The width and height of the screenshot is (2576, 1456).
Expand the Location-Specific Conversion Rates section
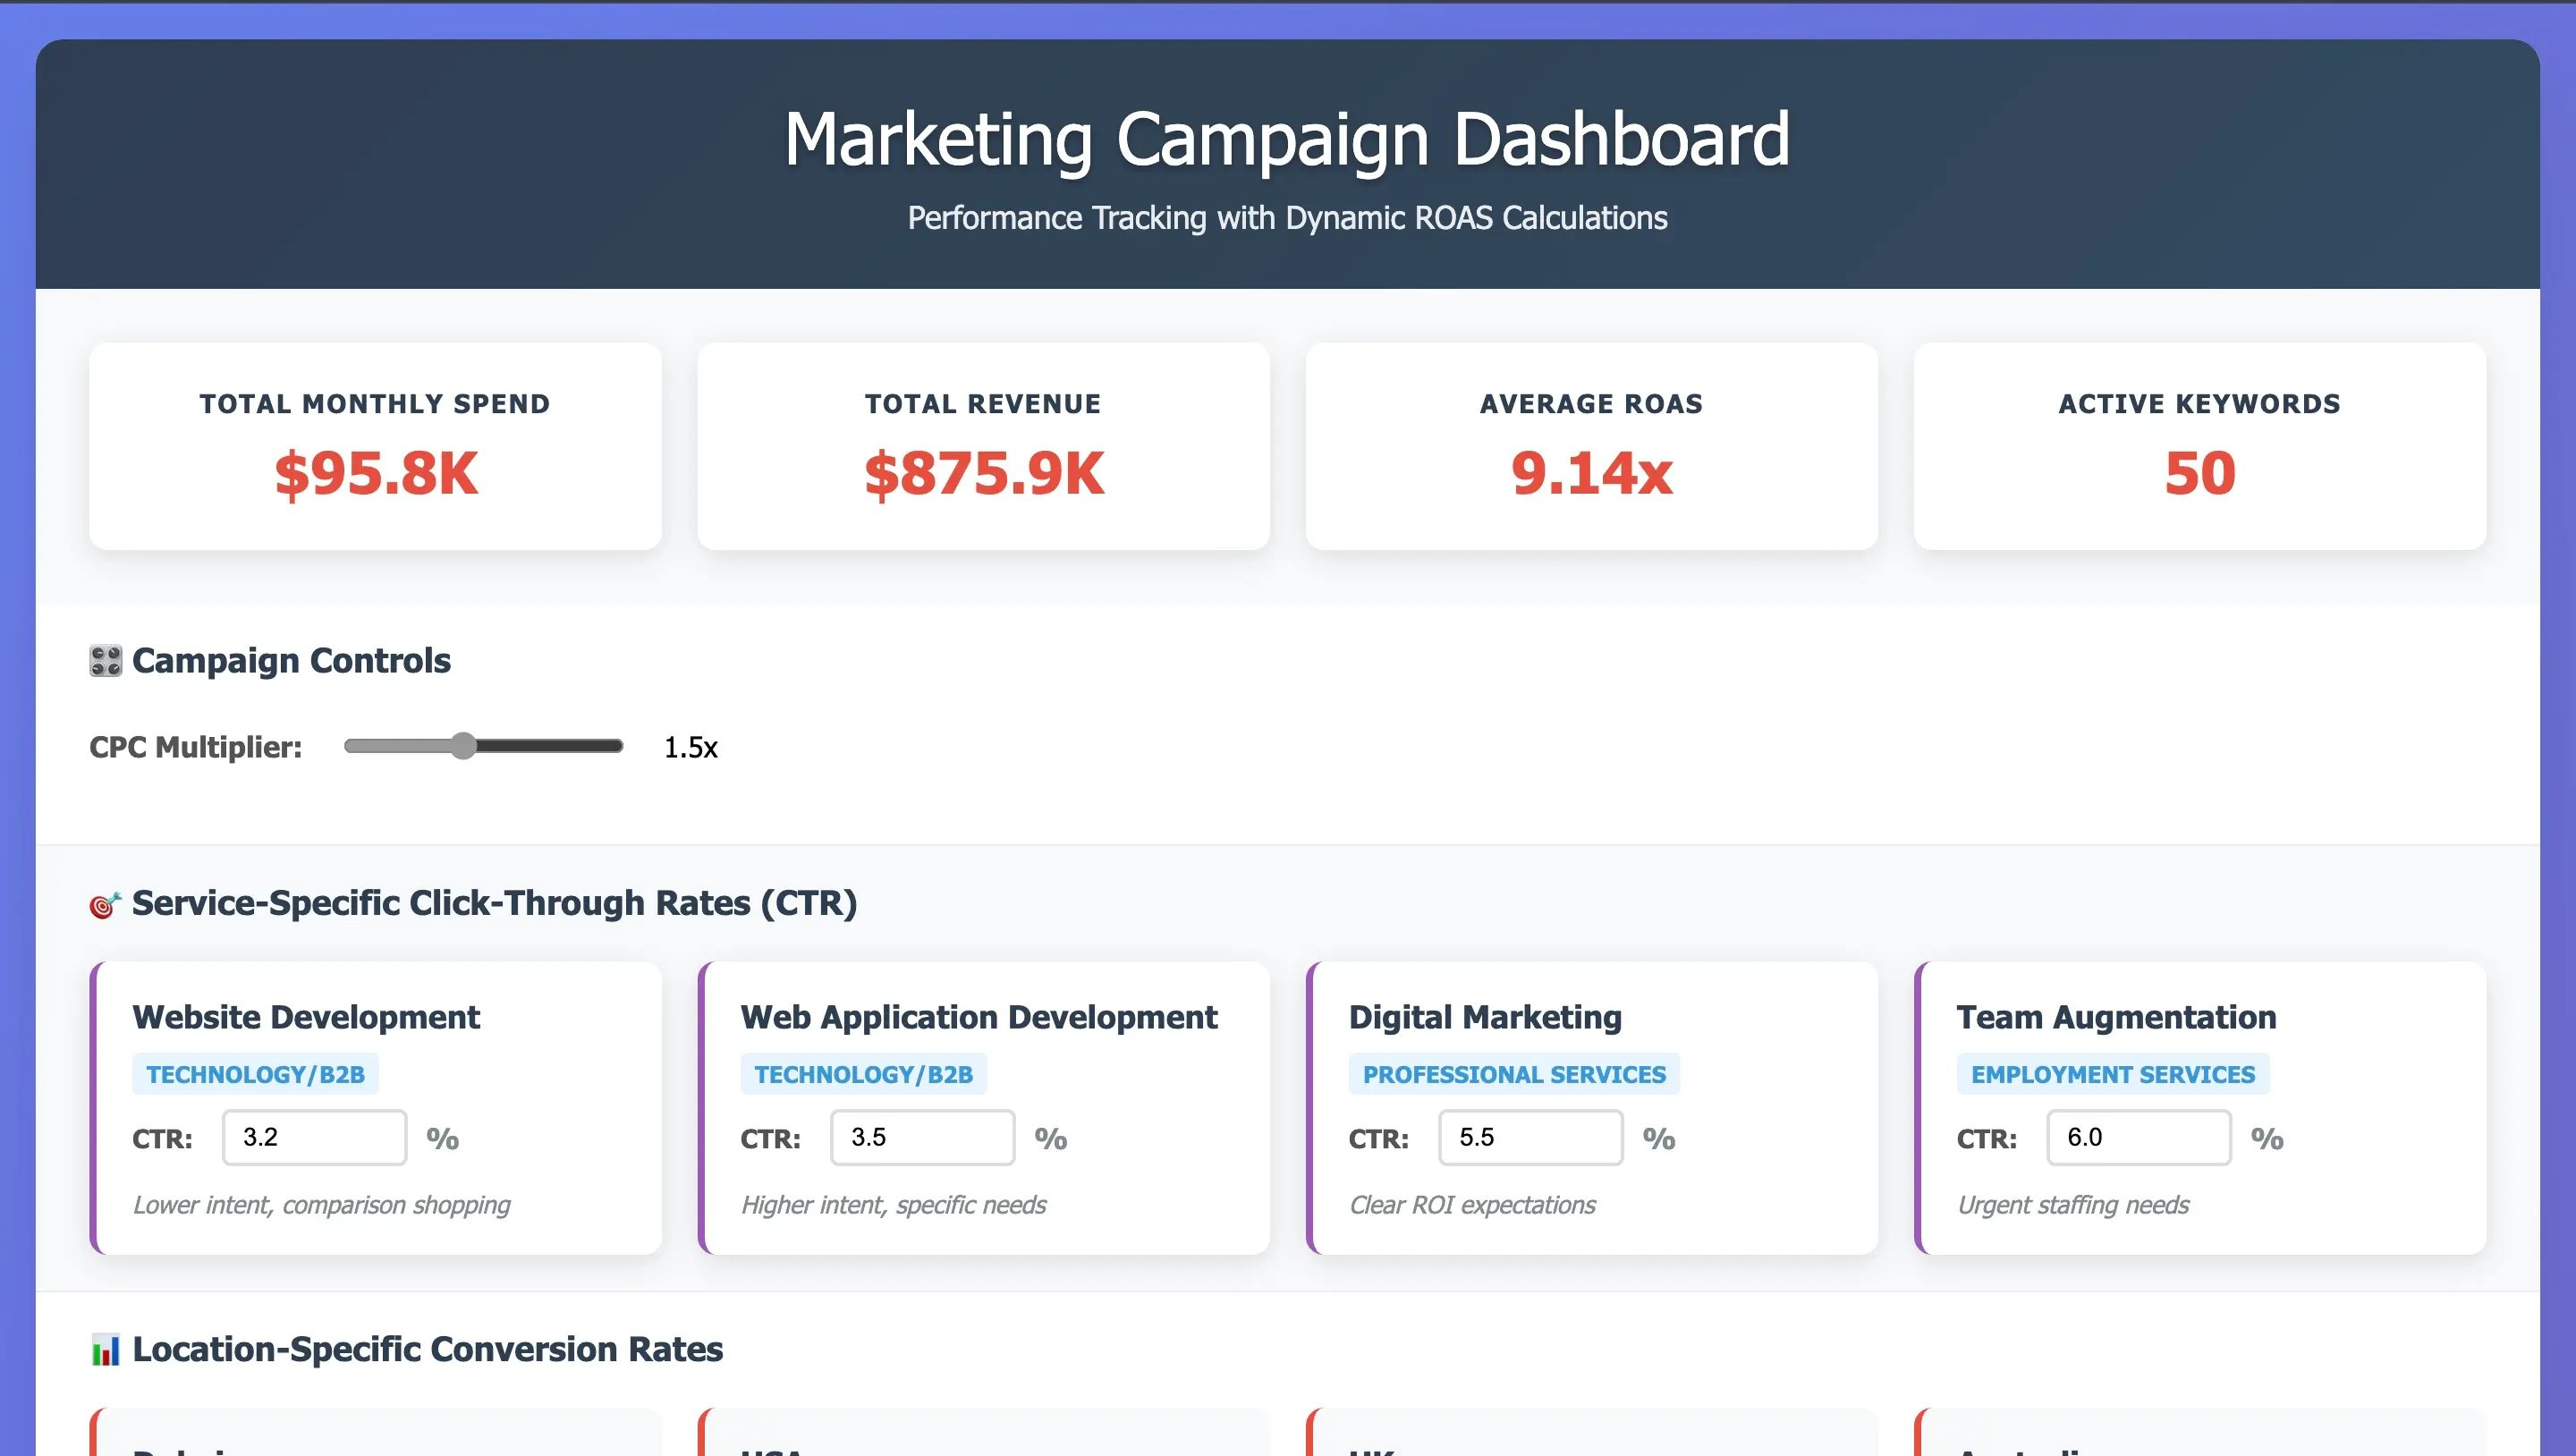coord(428,1348)
